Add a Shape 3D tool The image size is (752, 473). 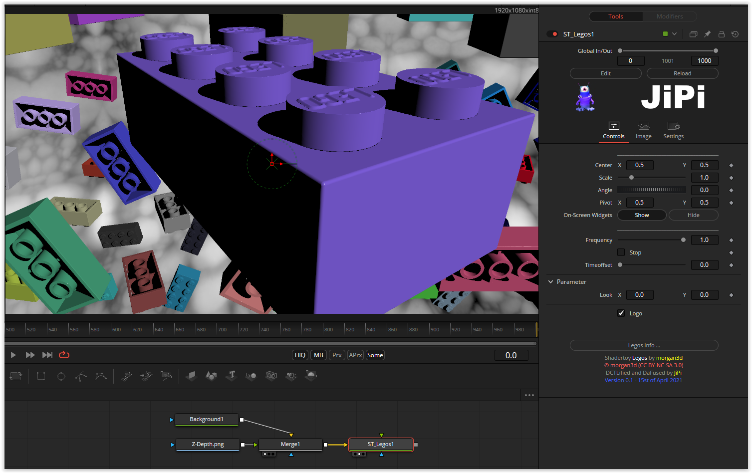pyautogui.click(x=211, y=376)
